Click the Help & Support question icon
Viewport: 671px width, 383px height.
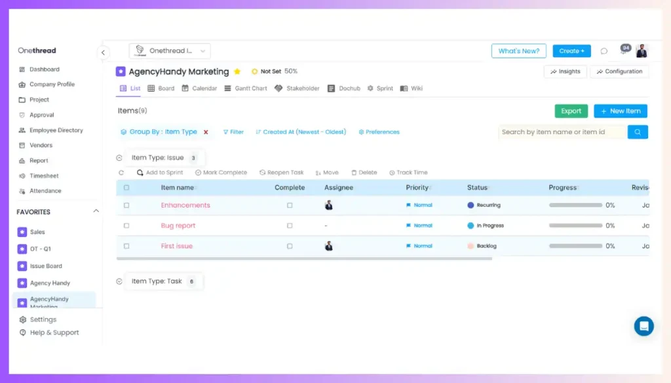(23, 333)
